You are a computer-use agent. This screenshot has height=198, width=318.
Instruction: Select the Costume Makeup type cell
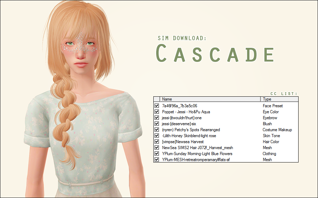pyautogui.click(x=277, y=130)
